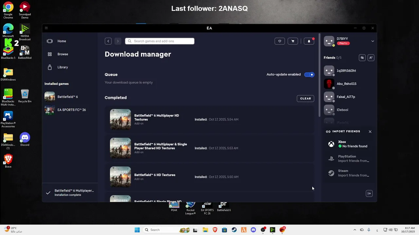Click Xbox import friends option

(349, 144)
